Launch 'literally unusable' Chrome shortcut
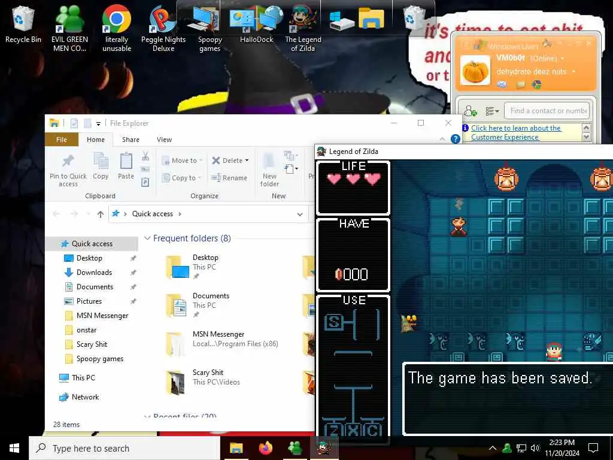 pyautogui.click(x=117, y=28)
